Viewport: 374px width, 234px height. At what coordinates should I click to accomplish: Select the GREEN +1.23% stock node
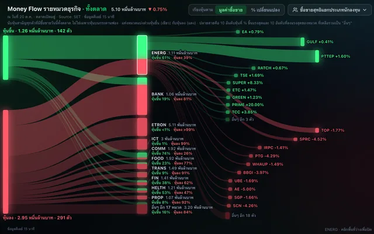[x=244, y=98]
